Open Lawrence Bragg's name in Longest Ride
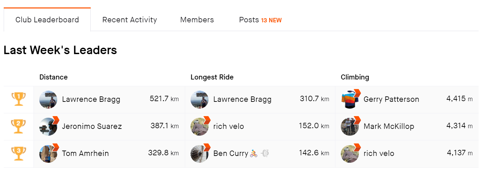Image resolution: width=484 pixels, height=182 pixels. pyautogui.click(x=242, y=99)
